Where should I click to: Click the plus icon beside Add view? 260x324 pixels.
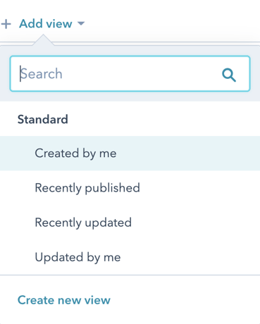point(6,24)
